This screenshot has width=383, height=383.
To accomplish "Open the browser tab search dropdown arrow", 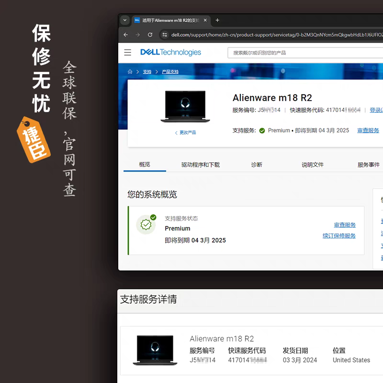I will (125, 20).
